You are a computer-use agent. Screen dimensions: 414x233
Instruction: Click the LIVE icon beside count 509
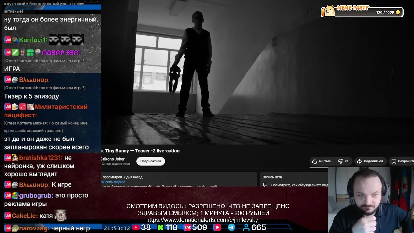pyautogui.click(x=188, y=227)
